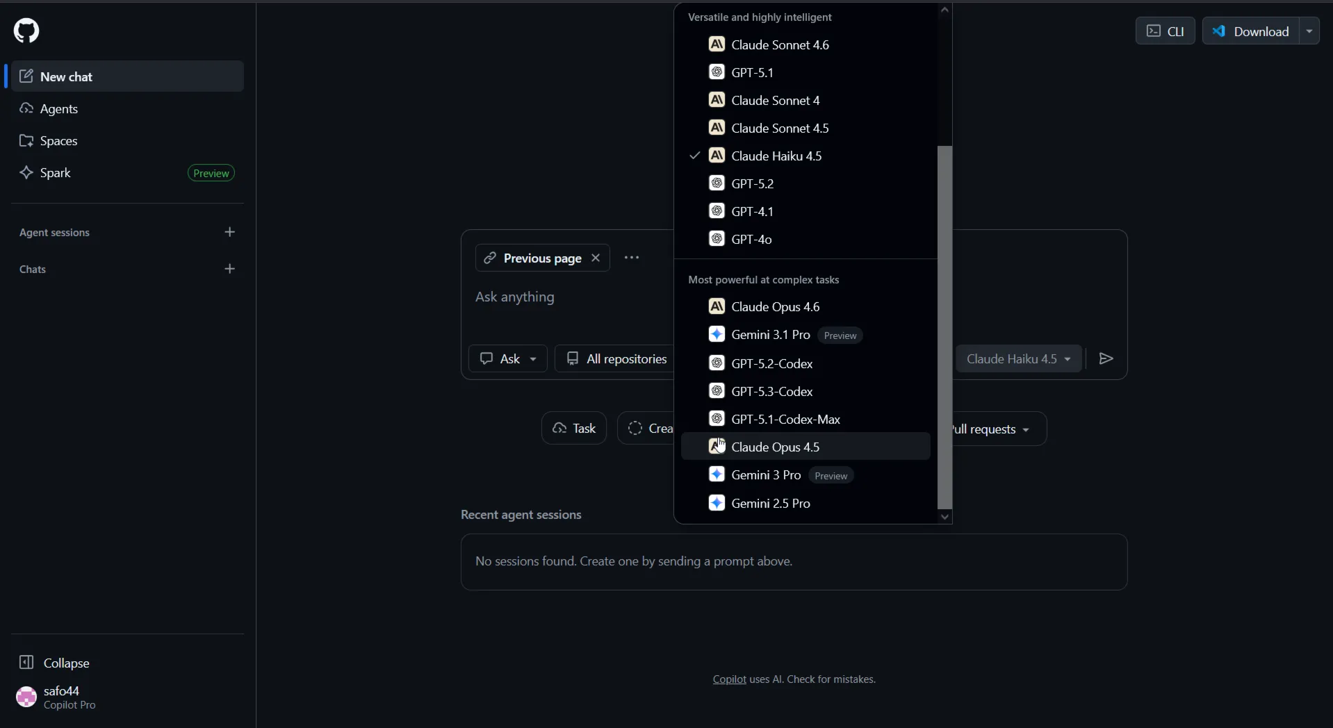Open the safo44 profile avatar
This screenshot has width=1333, height=728.
click(x=26, y=697)
